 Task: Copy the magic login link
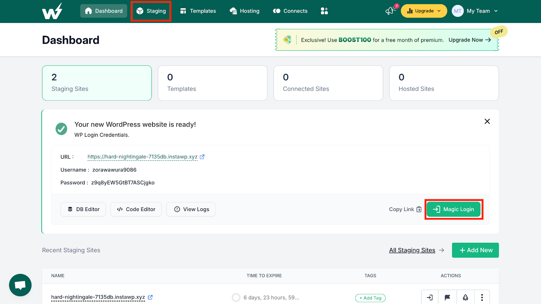(405, 209)
